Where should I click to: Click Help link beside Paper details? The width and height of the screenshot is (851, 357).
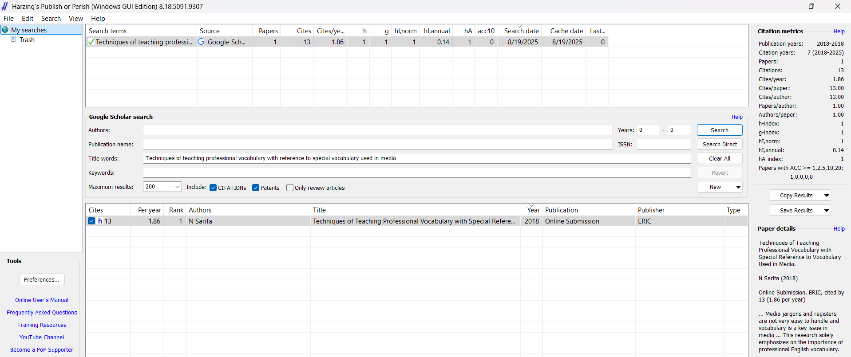click(x=839, y=229)
